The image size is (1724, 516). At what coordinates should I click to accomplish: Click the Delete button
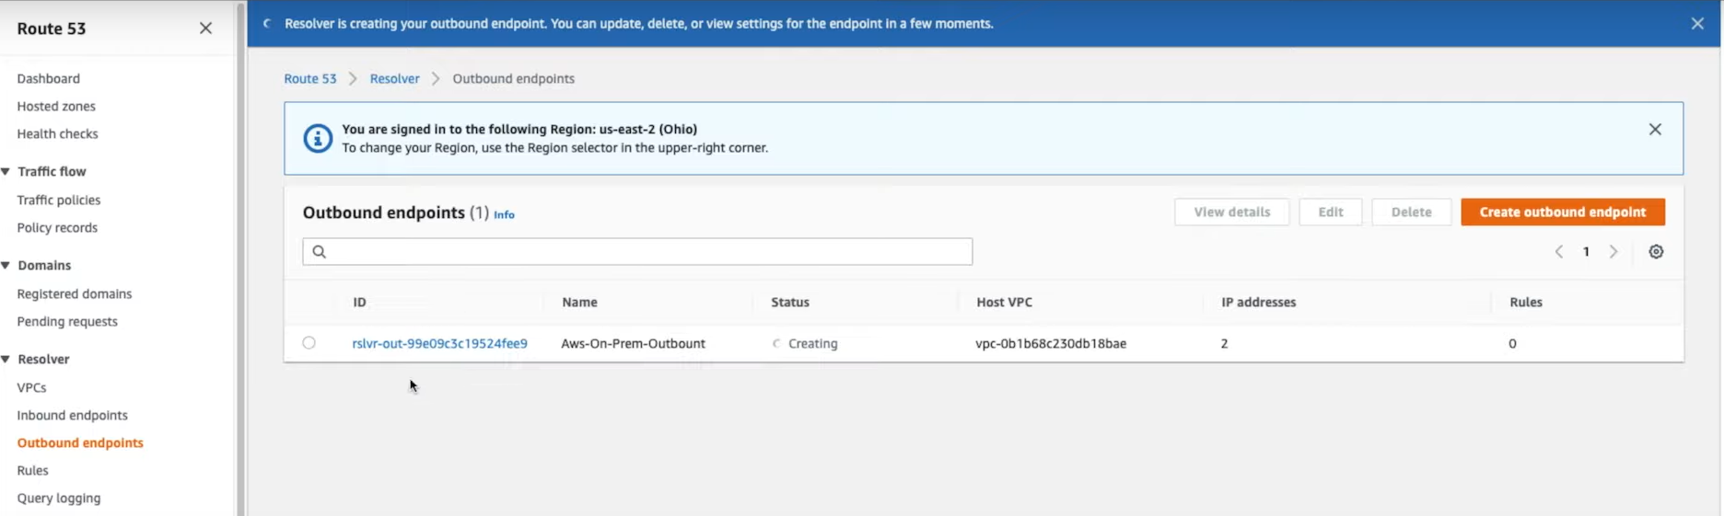[x=1411, y=212]
